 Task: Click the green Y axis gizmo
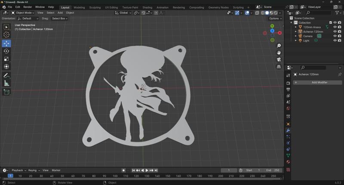pos(272,26)
